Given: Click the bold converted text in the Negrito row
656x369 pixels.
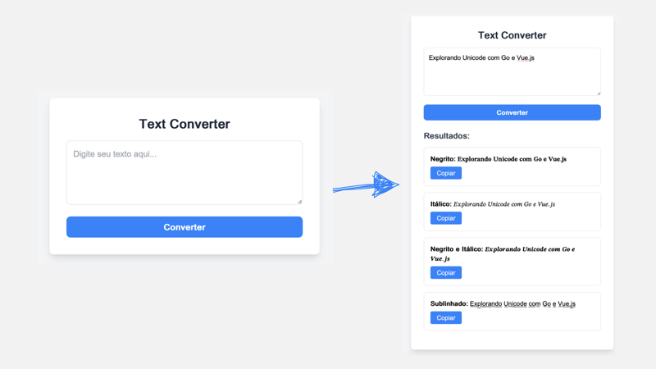Looking at the screenshot, I should [512, 159].
